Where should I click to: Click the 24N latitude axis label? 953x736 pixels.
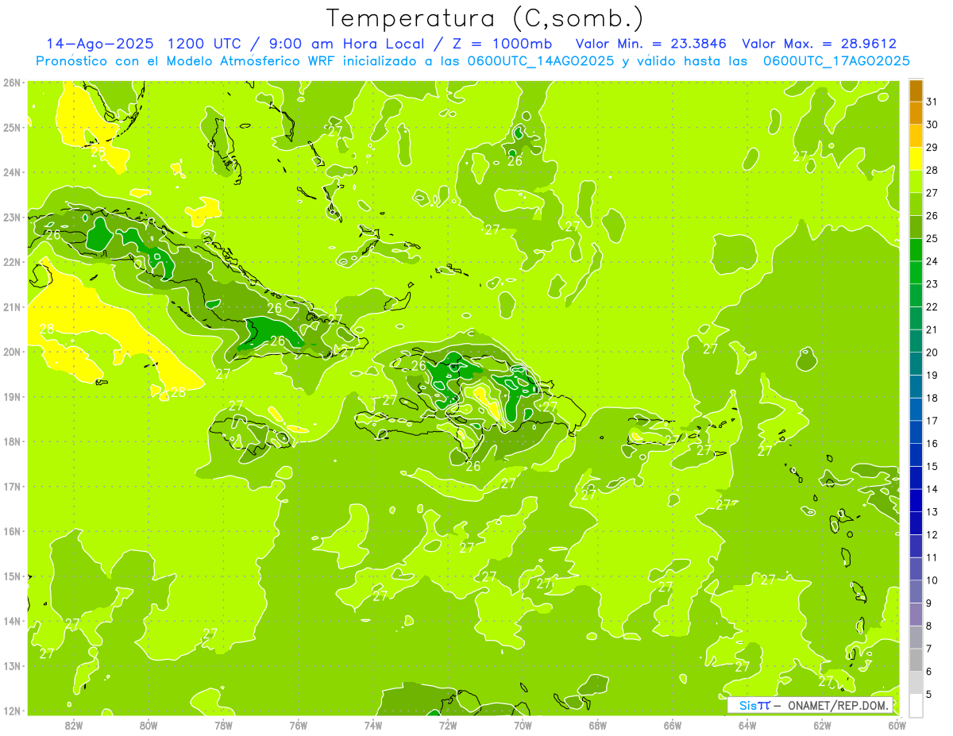coord(11,172)
